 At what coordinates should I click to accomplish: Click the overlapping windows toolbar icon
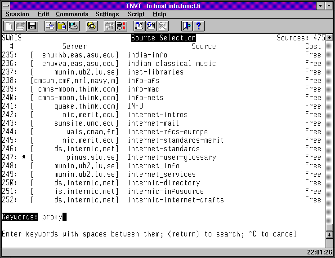91,26
